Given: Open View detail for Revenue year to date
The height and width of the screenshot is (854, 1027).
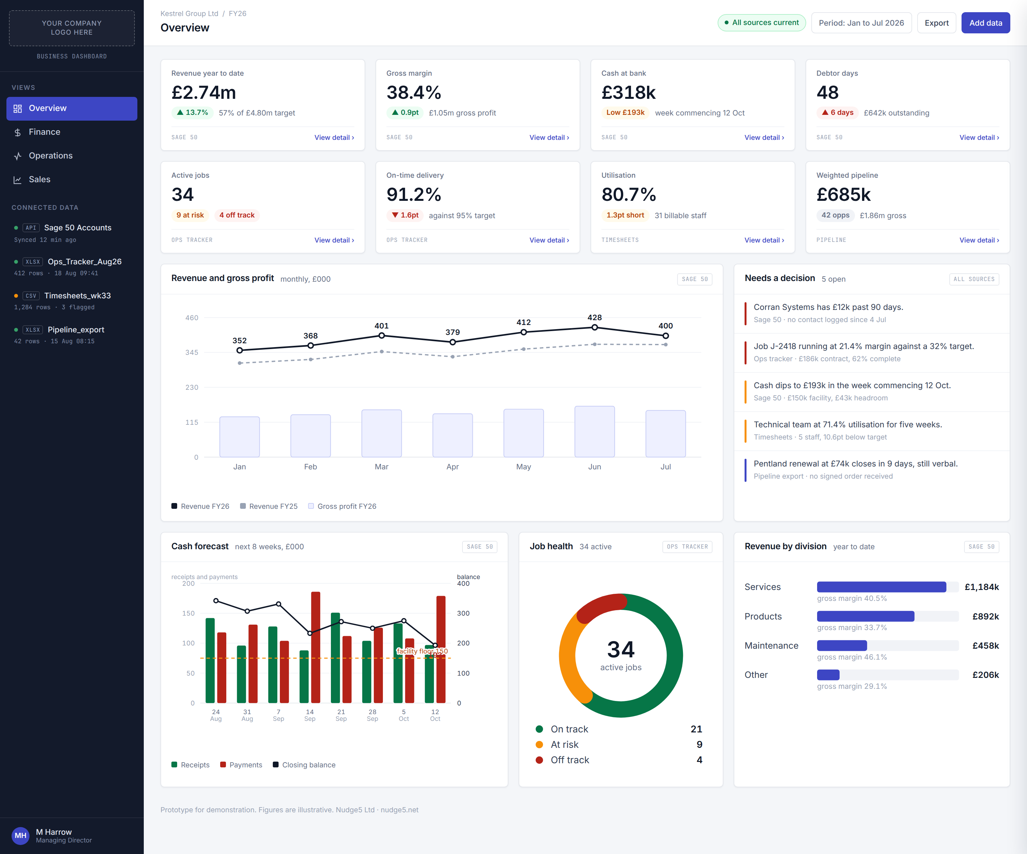Looking at the screenshot, I should coord(334,138).
